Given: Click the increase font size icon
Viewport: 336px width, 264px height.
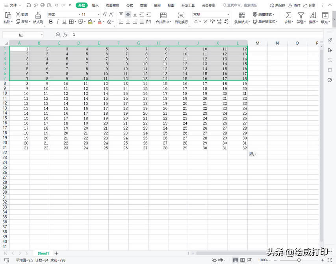Looking at the screenshot, I should pyautogui.click(x=104, y=15).
